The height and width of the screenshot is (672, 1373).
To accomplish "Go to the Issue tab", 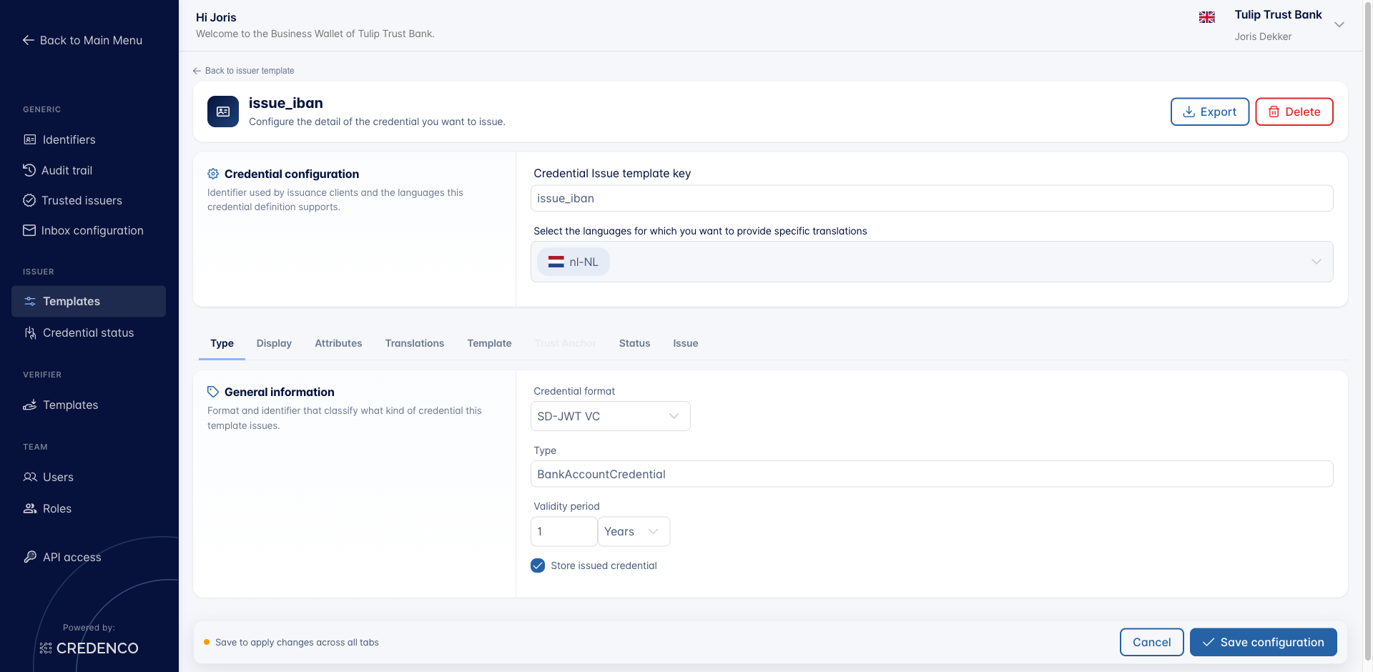I will tap(685, 343).
